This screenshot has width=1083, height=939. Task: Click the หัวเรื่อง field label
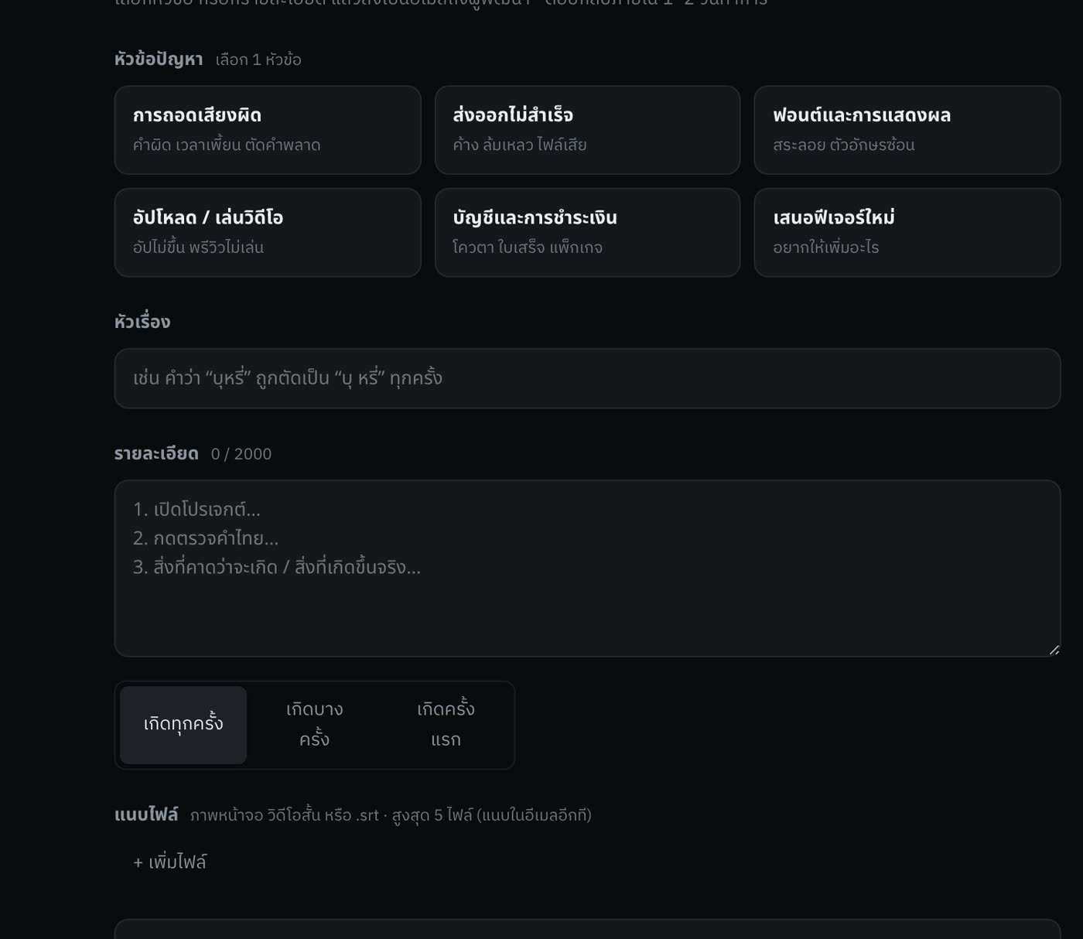coord(142,322)
